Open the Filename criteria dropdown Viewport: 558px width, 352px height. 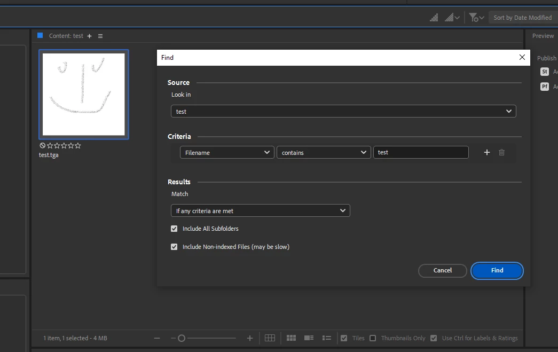pyautogui.click(x=227, y=152)
